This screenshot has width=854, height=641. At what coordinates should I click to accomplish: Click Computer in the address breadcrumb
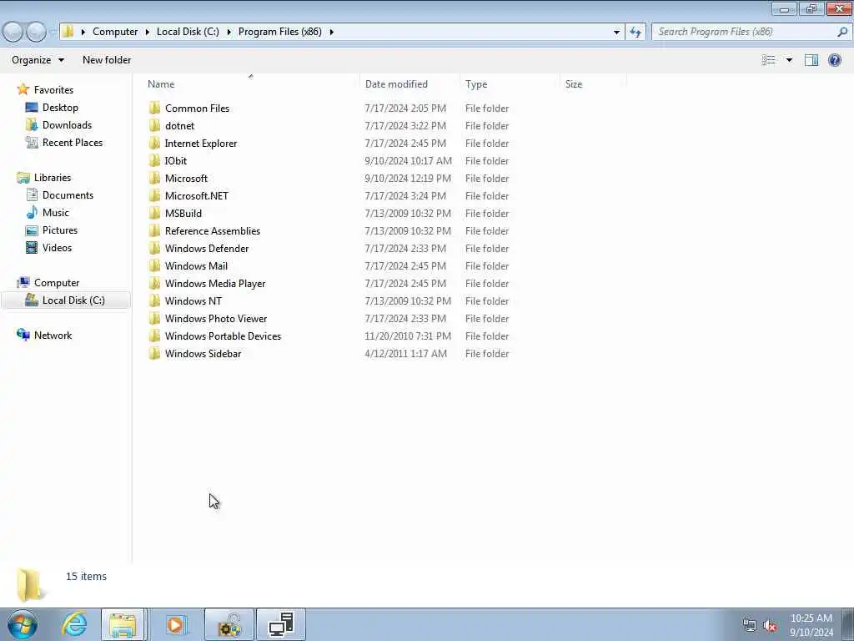coord(115,32)
